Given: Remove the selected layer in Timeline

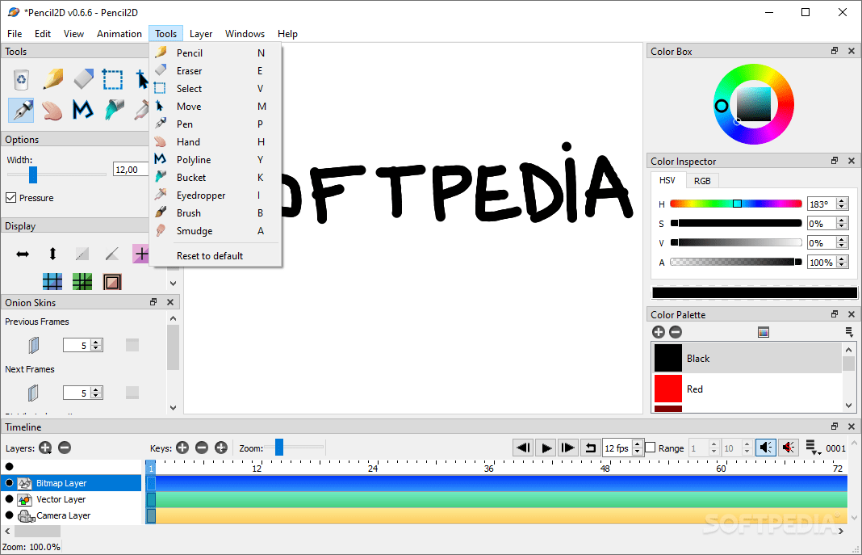Looking at the screenshot, I should coord(65,448).
